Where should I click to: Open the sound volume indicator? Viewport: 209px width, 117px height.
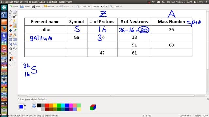(x=168, y=2)
